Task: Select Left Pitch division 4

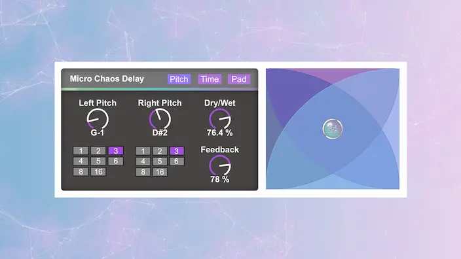Action: tap(81, 161)
